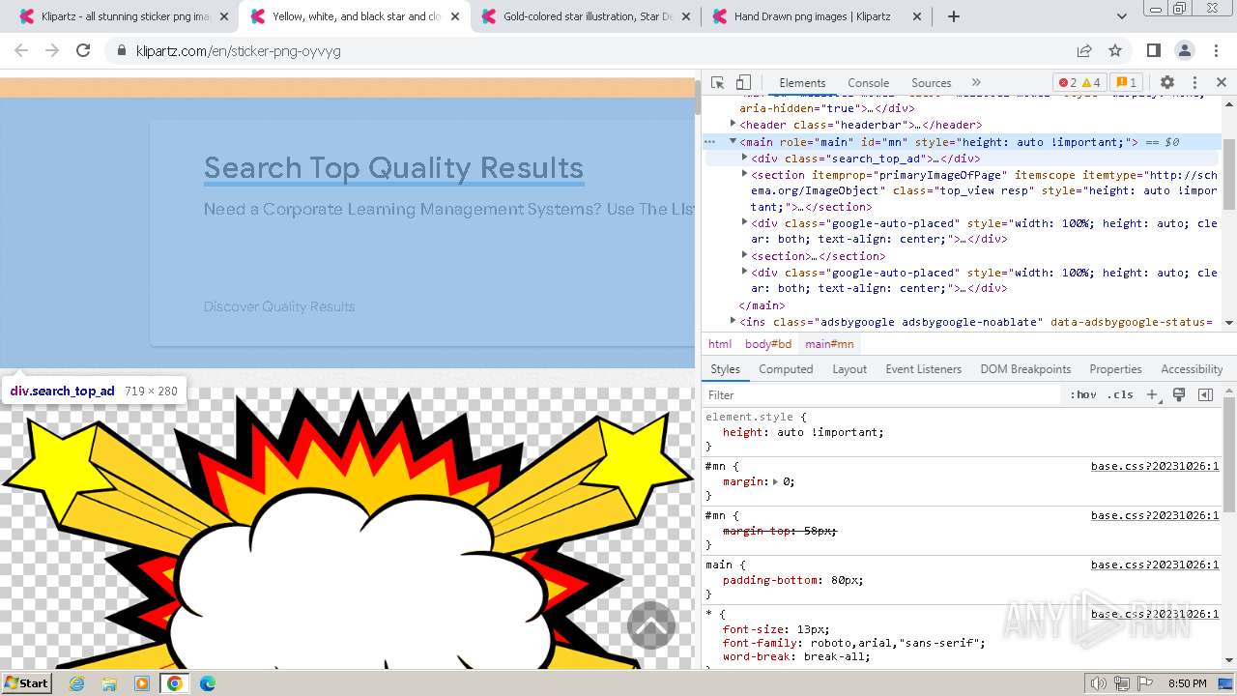The height and width of the screenshot is (696, 1237).
Task: Click the element actions ellipsis beside main
Action: point(710,142)
